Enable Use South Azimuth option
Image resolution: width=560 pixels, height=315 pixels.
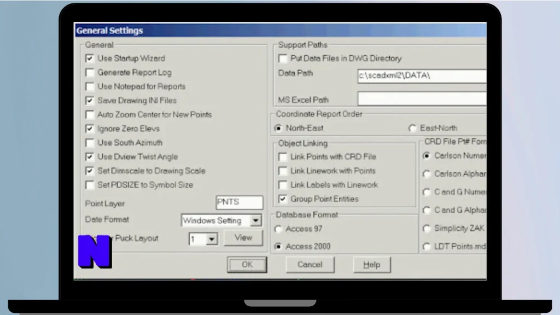[90, 143]
